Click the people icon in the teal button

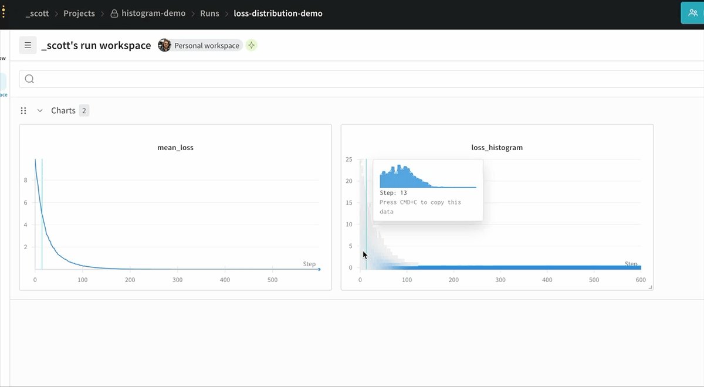pyautogui.click(x=693, y=13)
